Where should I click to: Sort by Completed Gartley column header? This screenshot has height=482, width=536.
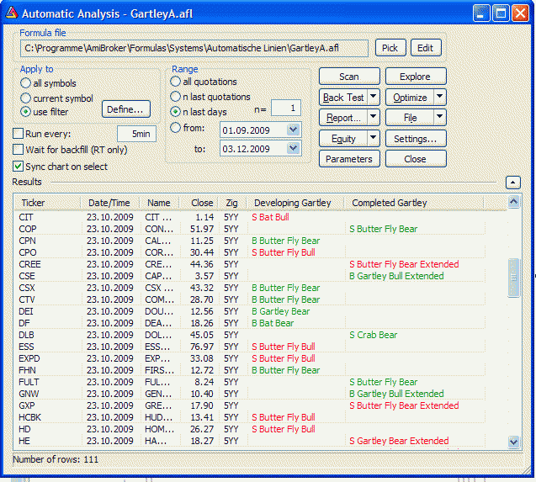(389, 203)
